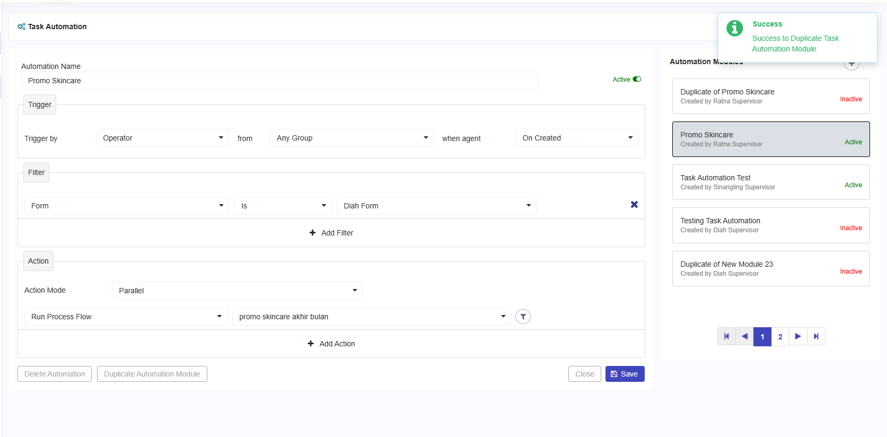The height and width of the screenshot is (437, 887).
Task: Jump to last page of modules
Action: tap(816, 336)
